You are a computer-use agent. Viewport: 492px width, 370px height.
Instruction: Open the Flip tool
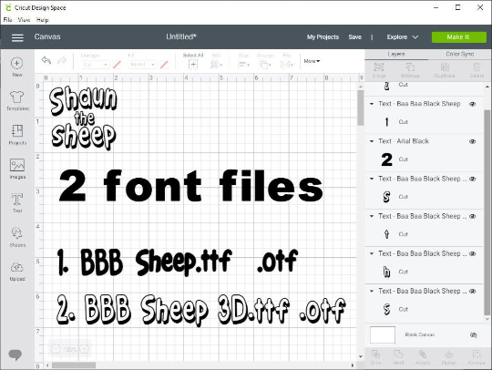tap(287, 65)
